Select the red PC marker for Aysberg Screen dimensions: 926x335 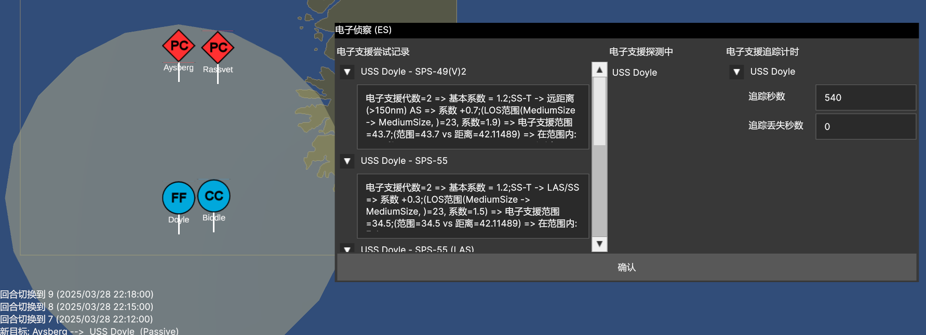[x=179, y=46]
